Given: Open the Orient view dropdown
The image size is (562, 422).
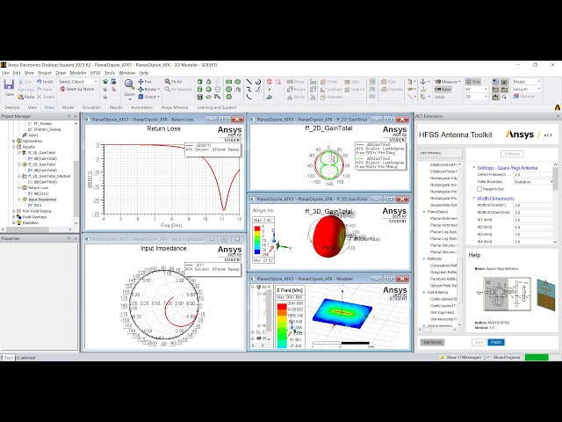Looking at the screenshot, I should [x=148, y=97].
